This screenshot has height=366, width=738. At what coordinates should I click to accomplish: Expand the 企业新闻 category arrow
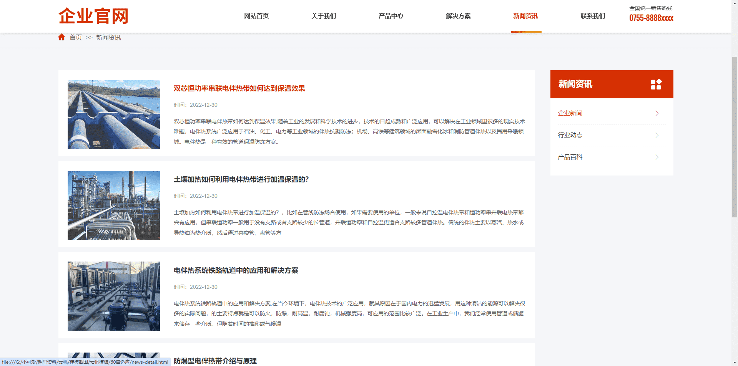(657, 113)
